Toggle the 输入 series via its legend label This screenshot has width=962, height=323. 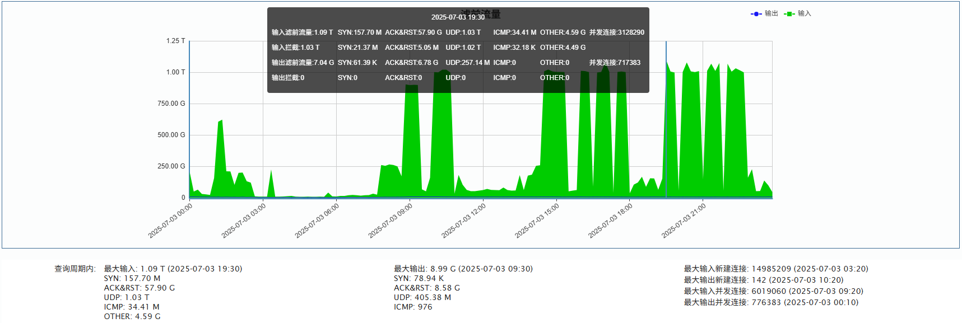point(805,13)
